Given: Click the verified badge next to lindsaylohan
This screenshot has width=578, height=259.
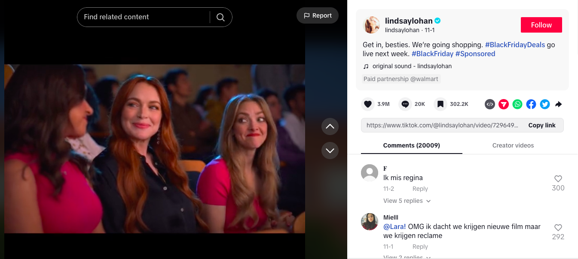Looking at the screenshot, I should [437, 21].
